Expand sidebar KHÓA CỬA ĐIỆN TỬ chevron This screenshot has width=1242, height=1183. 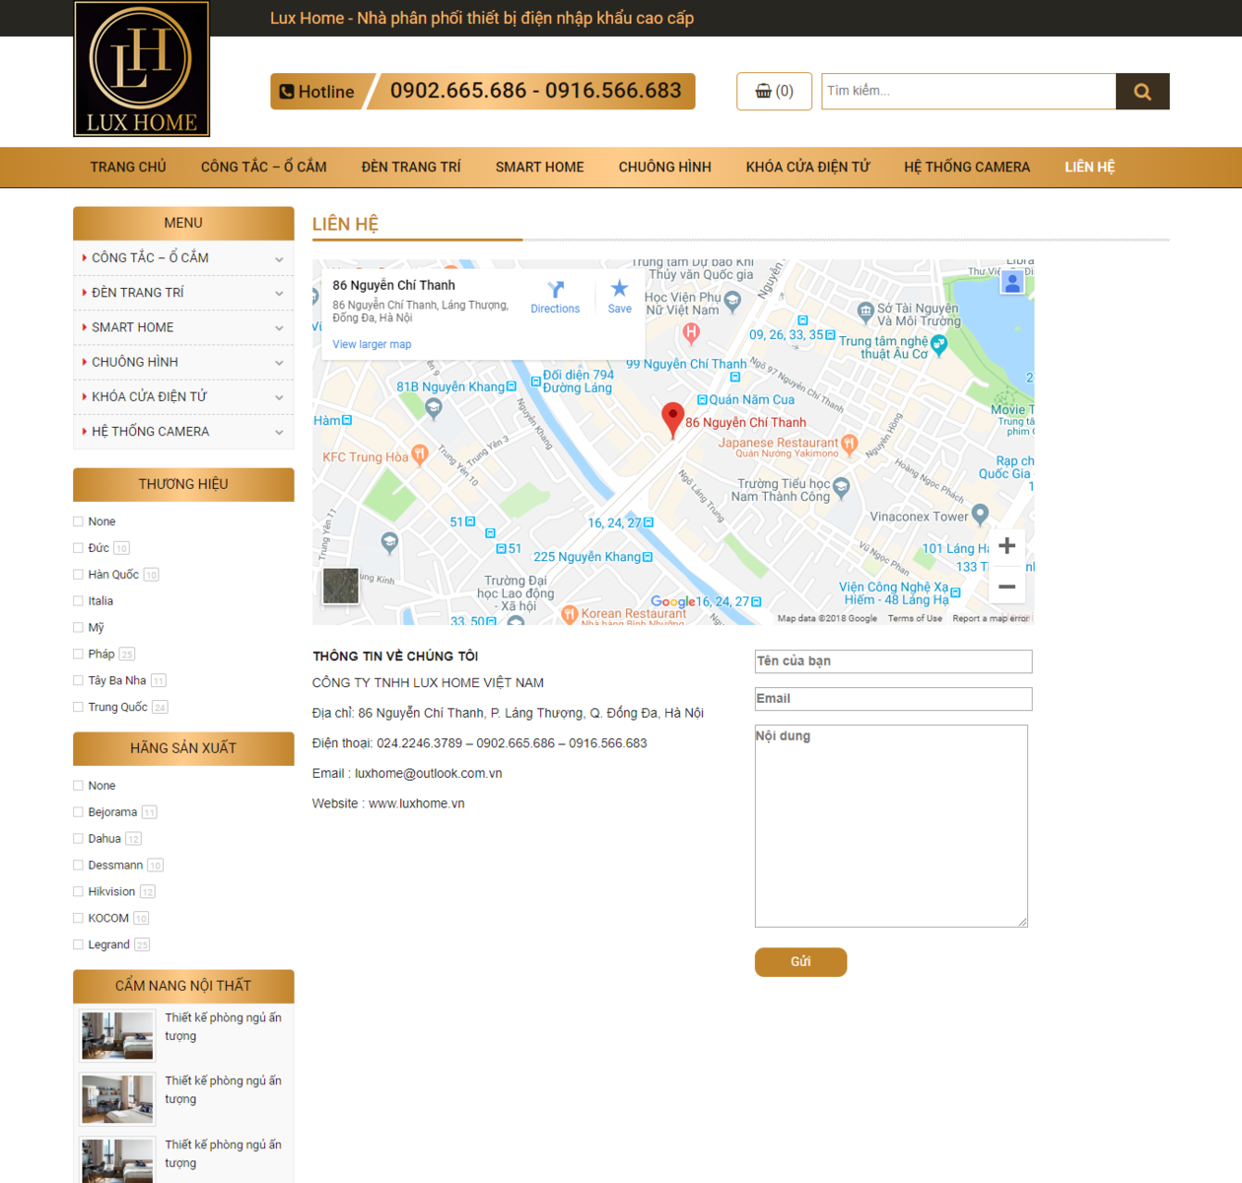point(279,397)
